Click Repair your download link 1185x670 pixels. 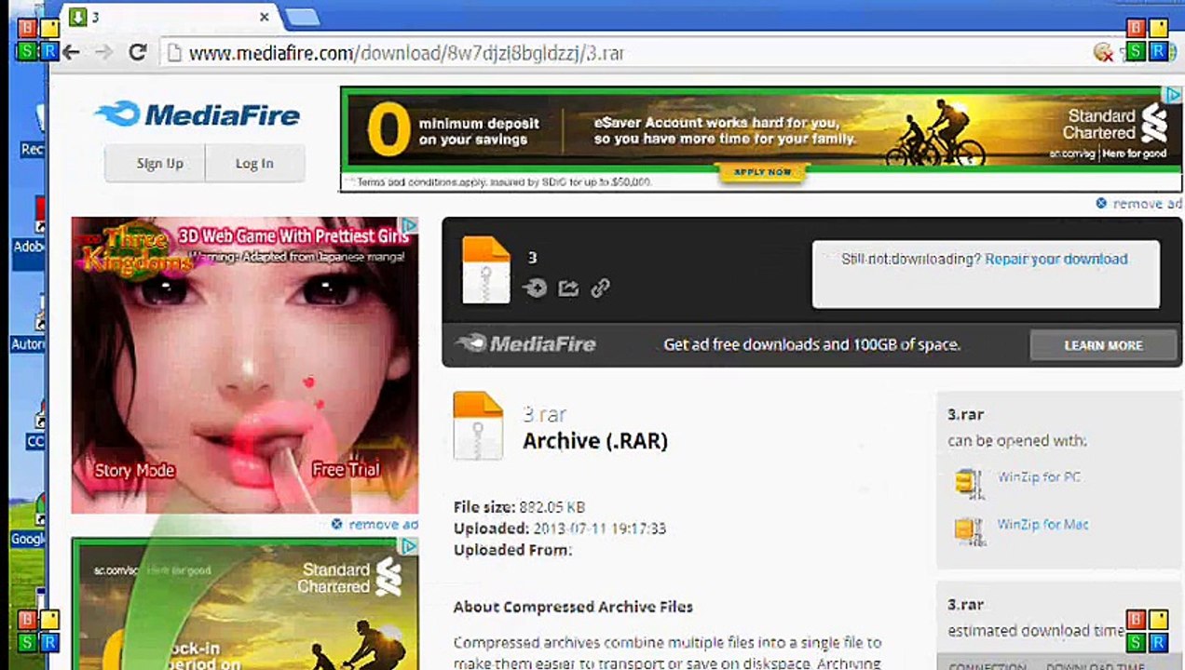(x=1056, y=259)
